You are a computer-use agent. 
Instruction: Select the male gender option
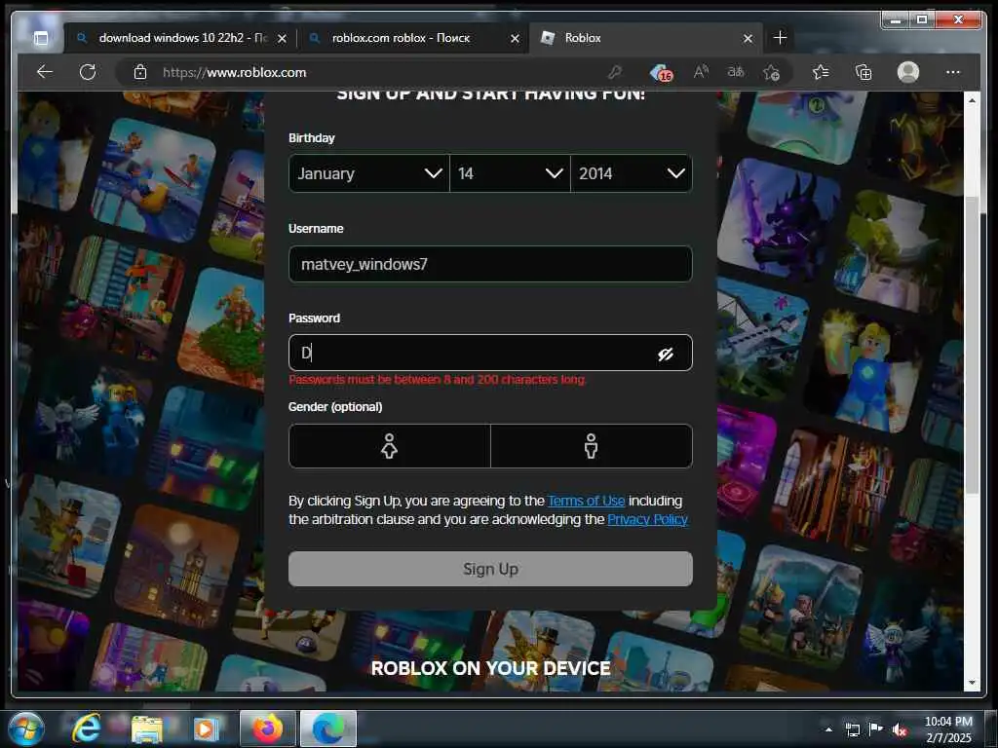[x=592, y=446]
